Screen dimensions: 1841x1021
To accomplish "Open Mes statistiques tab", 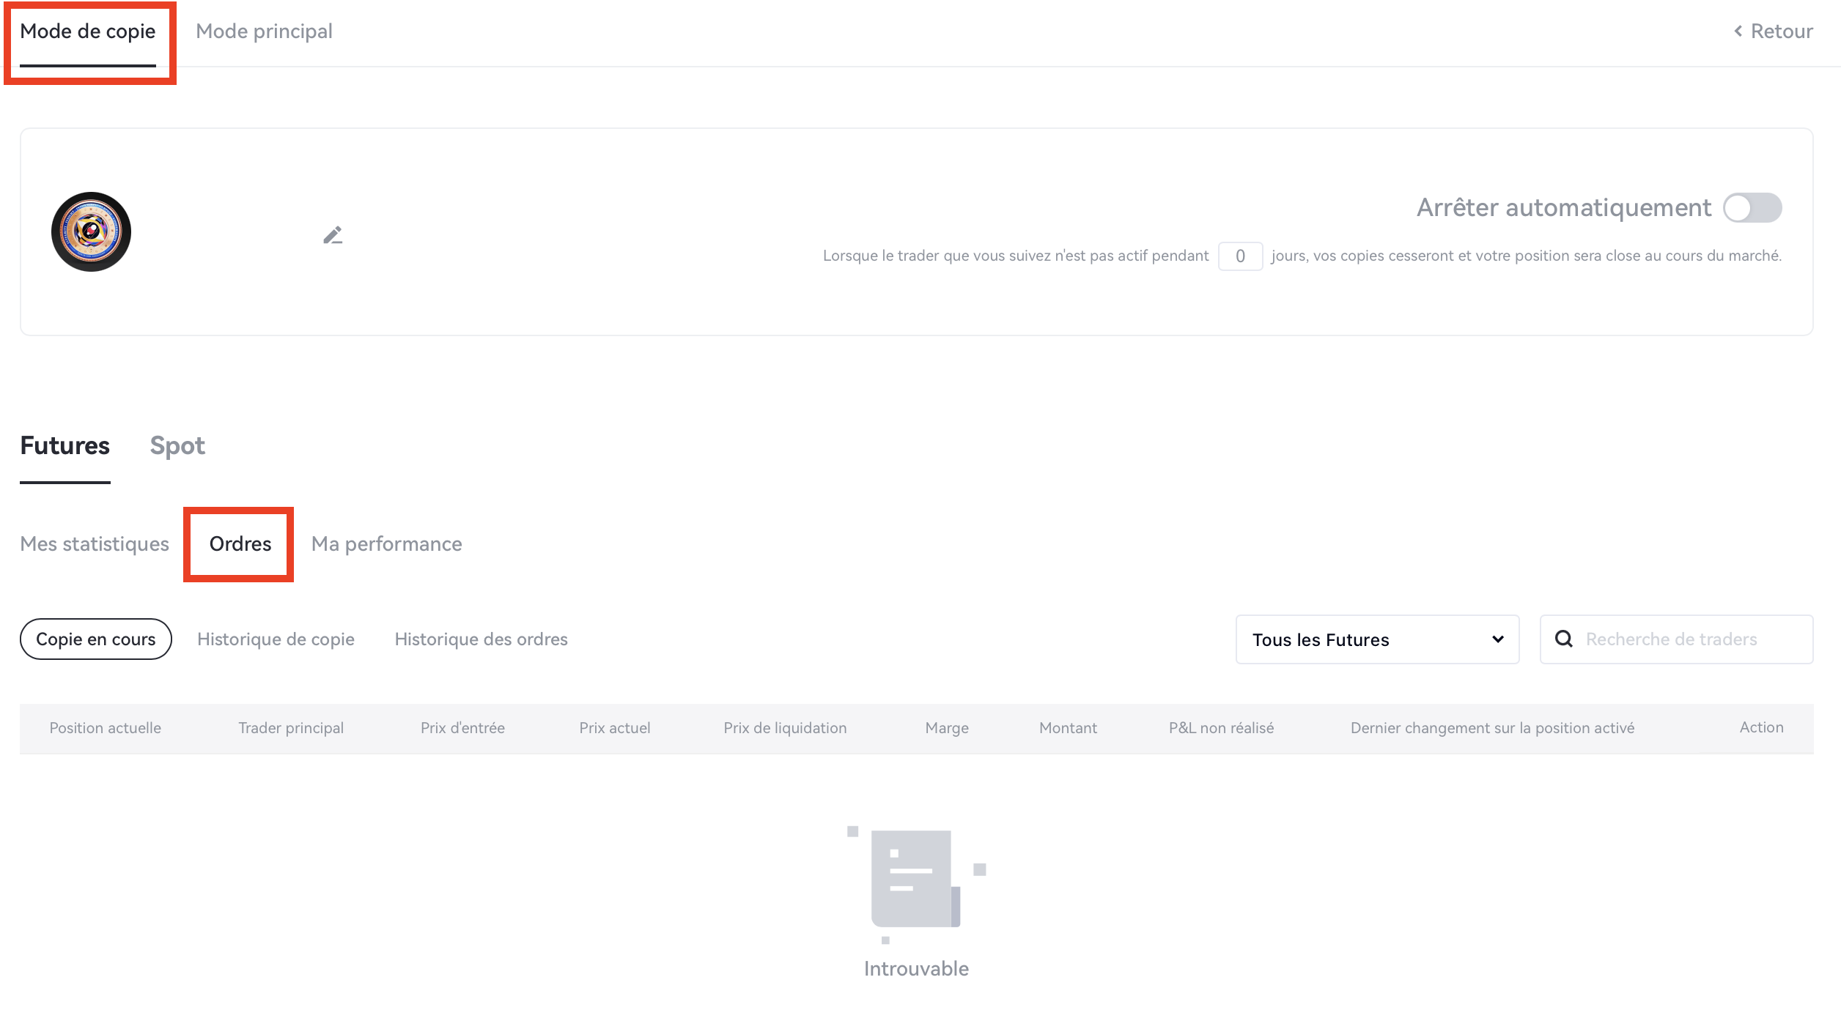I will 95,543.
